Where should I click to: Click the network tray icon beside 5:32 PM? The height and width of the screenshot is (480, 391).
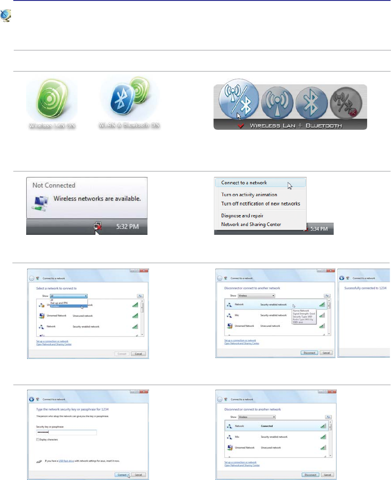click(x=97, y=226)
